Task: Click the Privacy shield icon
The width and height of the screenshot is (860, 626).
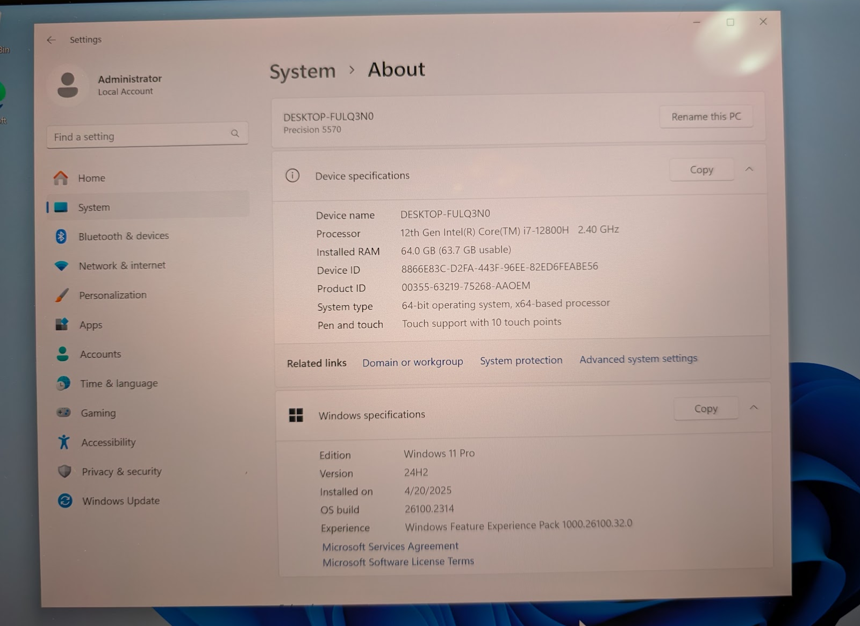Action: [64, 472]
